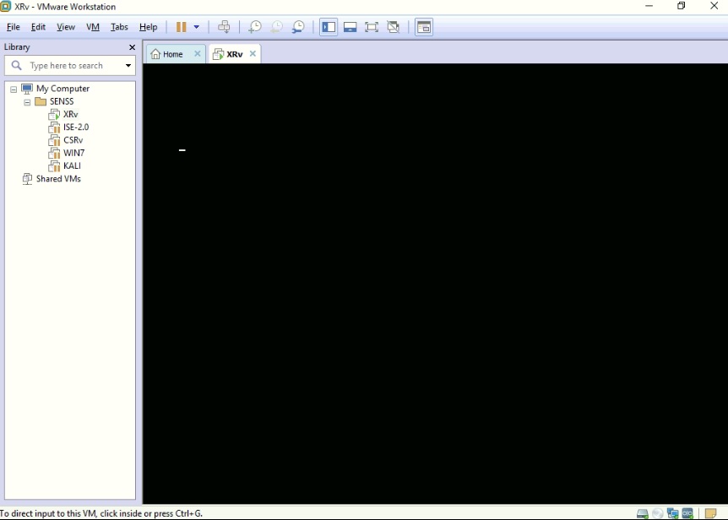Image resolution: width=728 pixels, height=520 pixels.
Task: Collapse the My Computer tree node
Action: [x=13, y=88]
